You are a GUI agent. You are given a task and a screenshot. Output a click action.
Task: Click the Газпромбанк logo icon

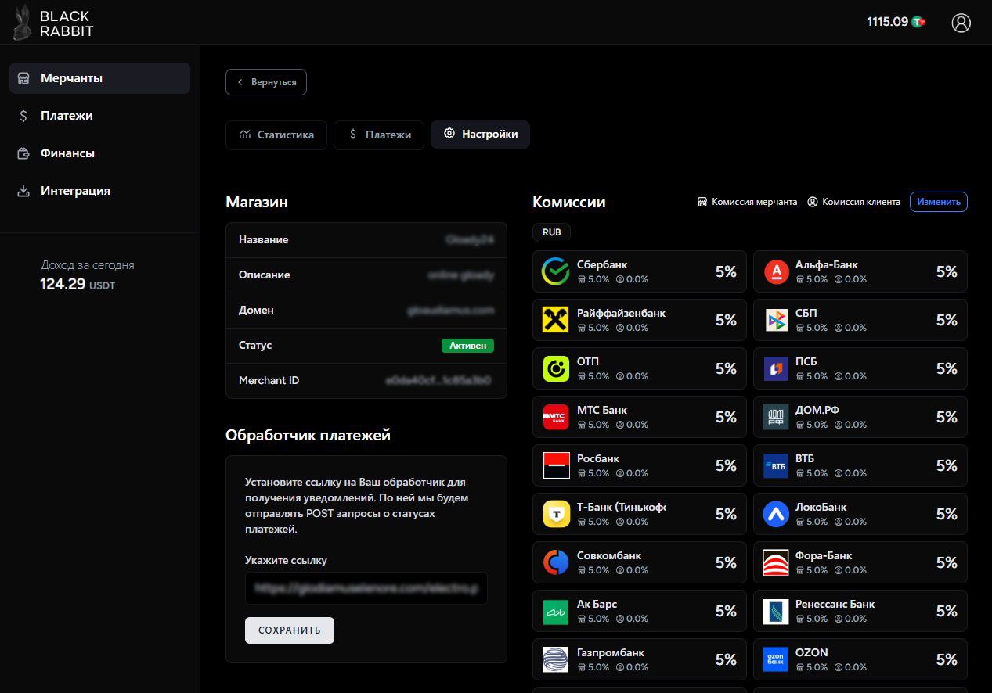pyautogui.click(x=556, y=659)
